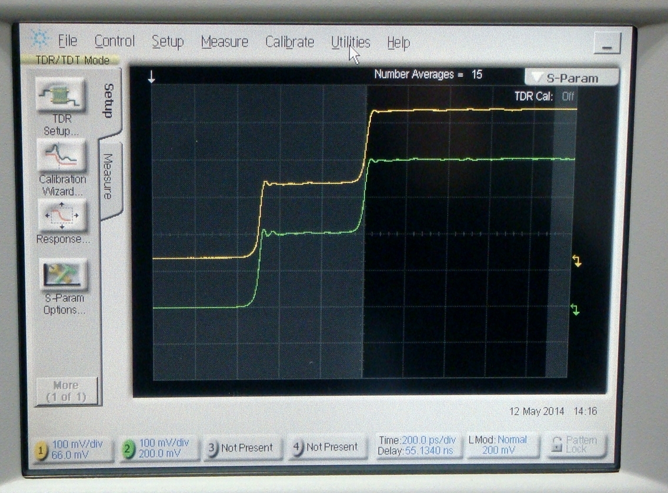Open the S-Param Options icon
Screen dimensions: 668x493
pyautogui.click(x=64, y=274)
